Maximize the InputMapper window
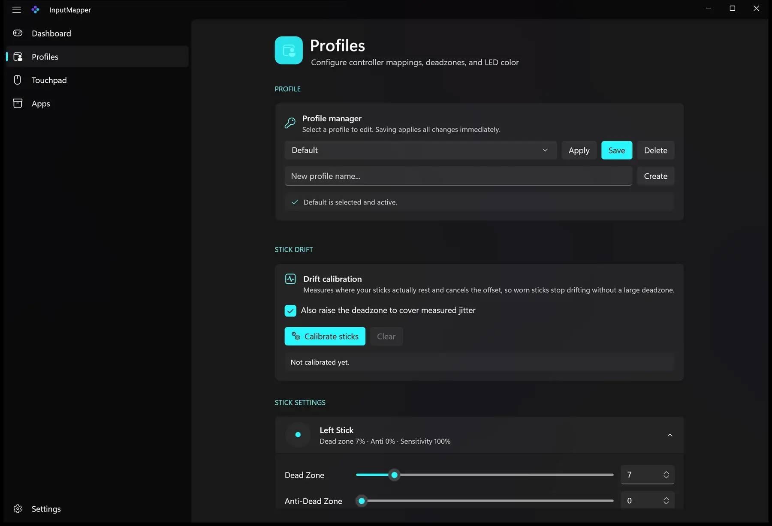Image resolution: width=772 pixels, height=526 pixels. [x=733, y=9]
